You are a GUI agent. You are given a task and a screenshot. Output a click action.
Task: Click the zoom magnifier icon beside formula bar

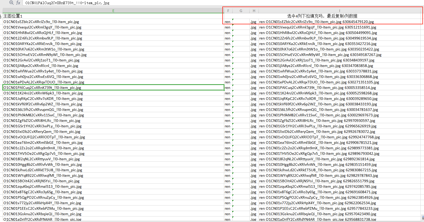point(11,3)
